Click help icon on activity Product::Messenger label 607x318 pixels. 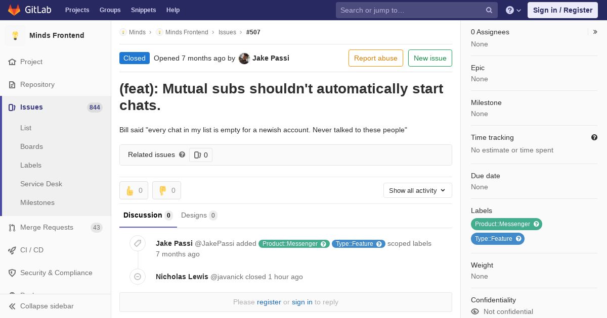pyautogui.click(x=324, y=244)
